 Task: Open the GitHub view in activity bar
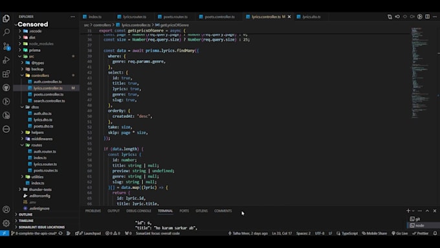click(6, 87)
